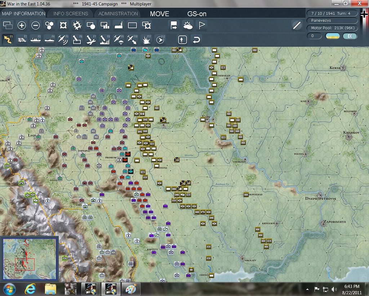369x296 pixels.
Task: Select F6 bomb unit mode icon
Action: 77,39
